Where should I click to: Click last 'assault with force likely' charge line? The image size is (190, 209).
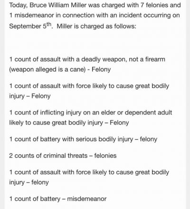tap(89, 172)
